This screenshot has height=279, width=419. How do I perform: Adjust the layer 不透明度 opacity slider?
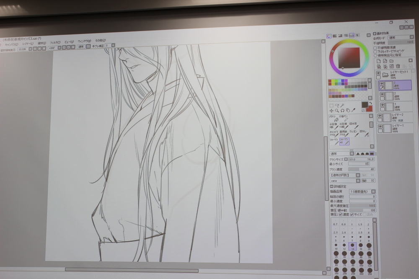401,42
